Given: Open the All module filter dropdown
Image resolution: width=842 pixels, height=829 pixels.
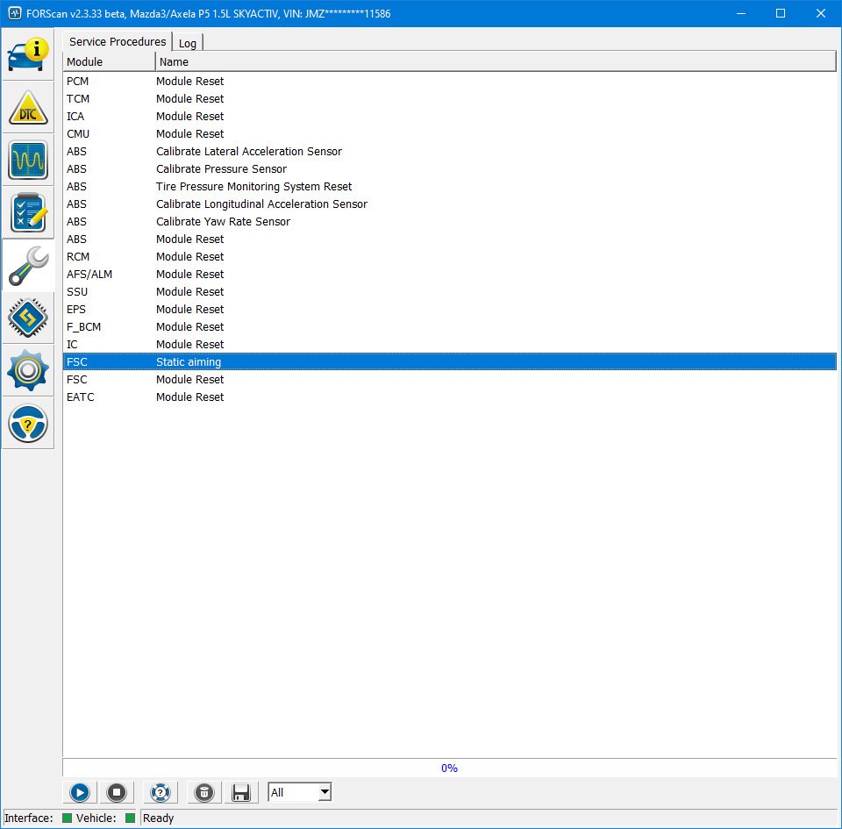Looking at the screenshot, I should tap(300, 792).
